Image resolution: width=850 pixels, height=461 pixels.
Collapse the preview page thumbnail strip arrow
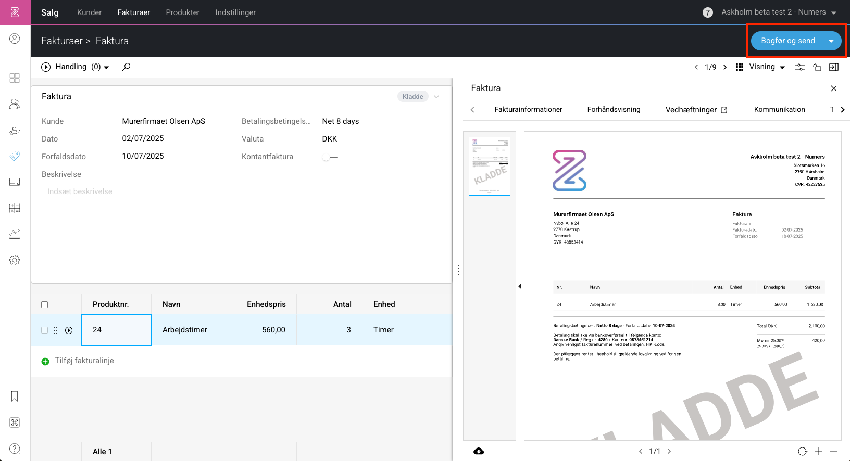[x=520, y=286]
